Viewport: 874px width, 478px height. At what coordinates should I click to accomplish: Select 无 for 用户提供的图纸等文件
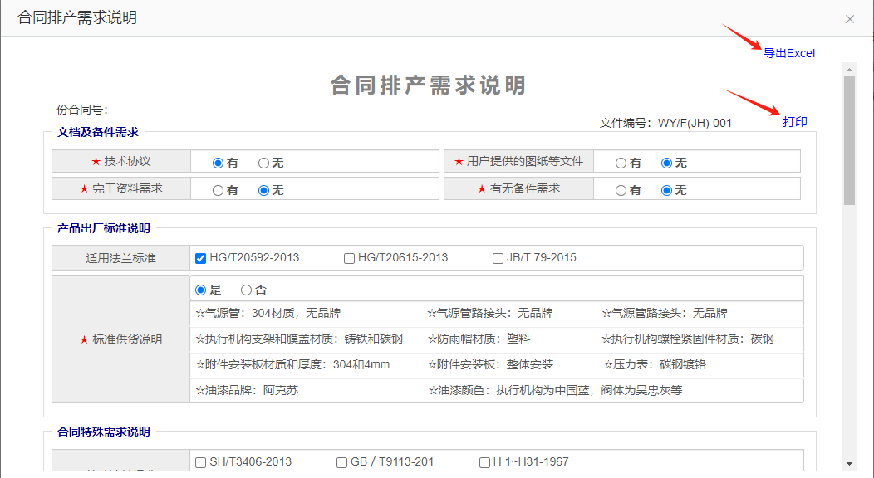[x=666, y=163]
